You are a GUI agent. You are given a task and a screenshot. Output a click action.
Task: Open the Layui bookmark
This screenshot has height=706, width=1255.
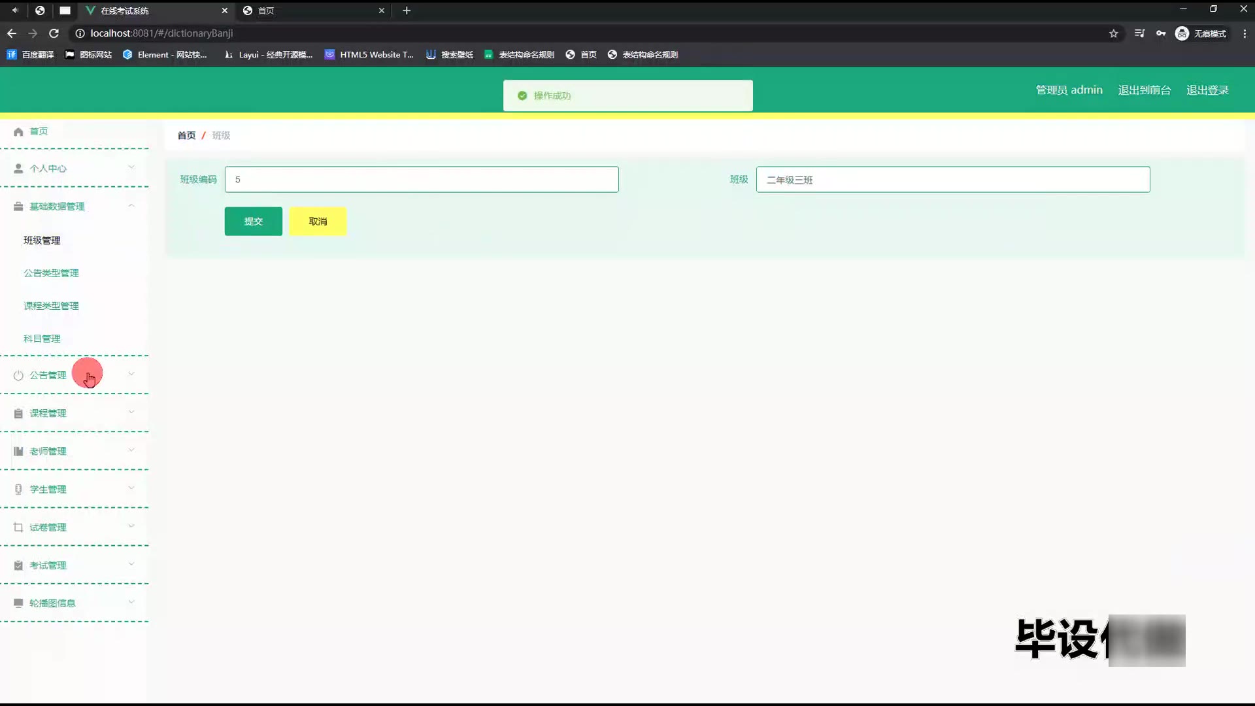point(268,55)
